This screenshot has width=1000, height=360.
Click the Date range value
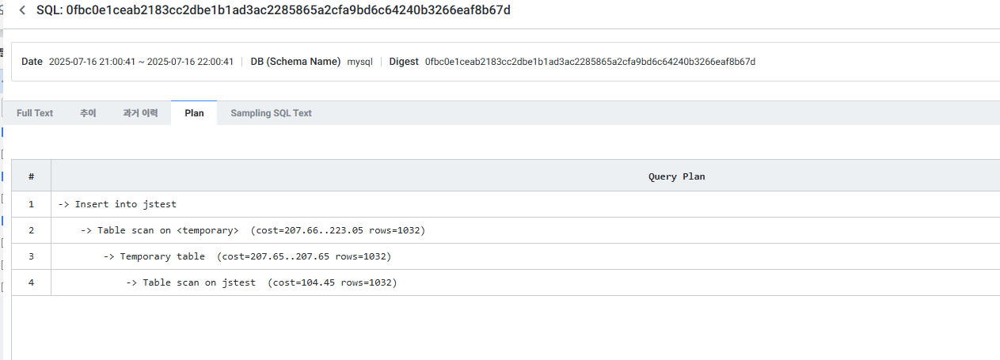click(141, 62)
